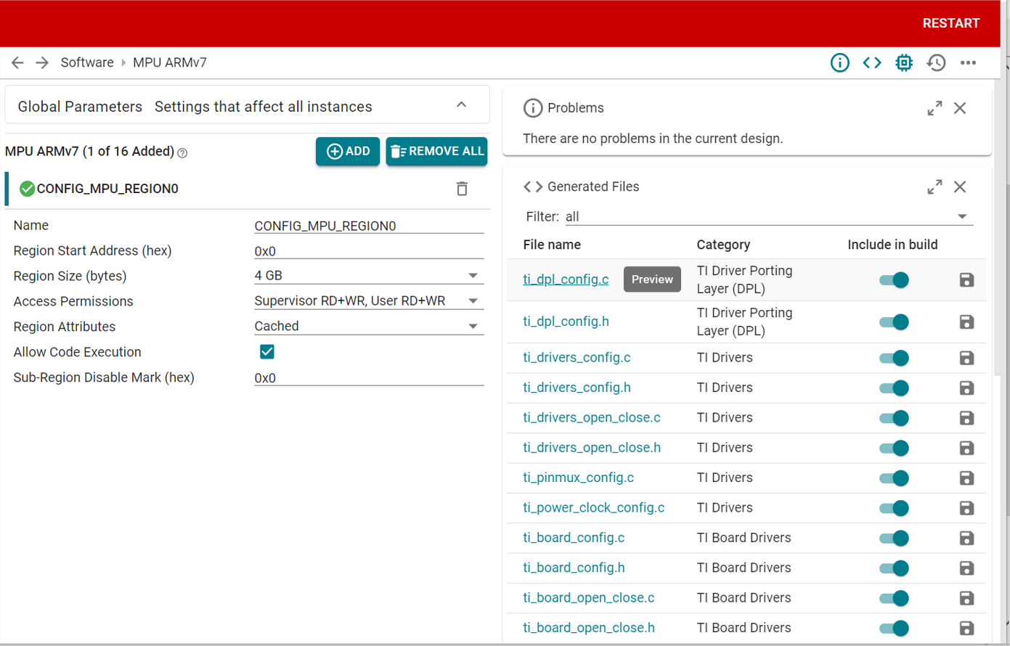This screenshot has height=646, width=1010.
Task: Open the three-dot more options menu
Action: click(968, 63)
